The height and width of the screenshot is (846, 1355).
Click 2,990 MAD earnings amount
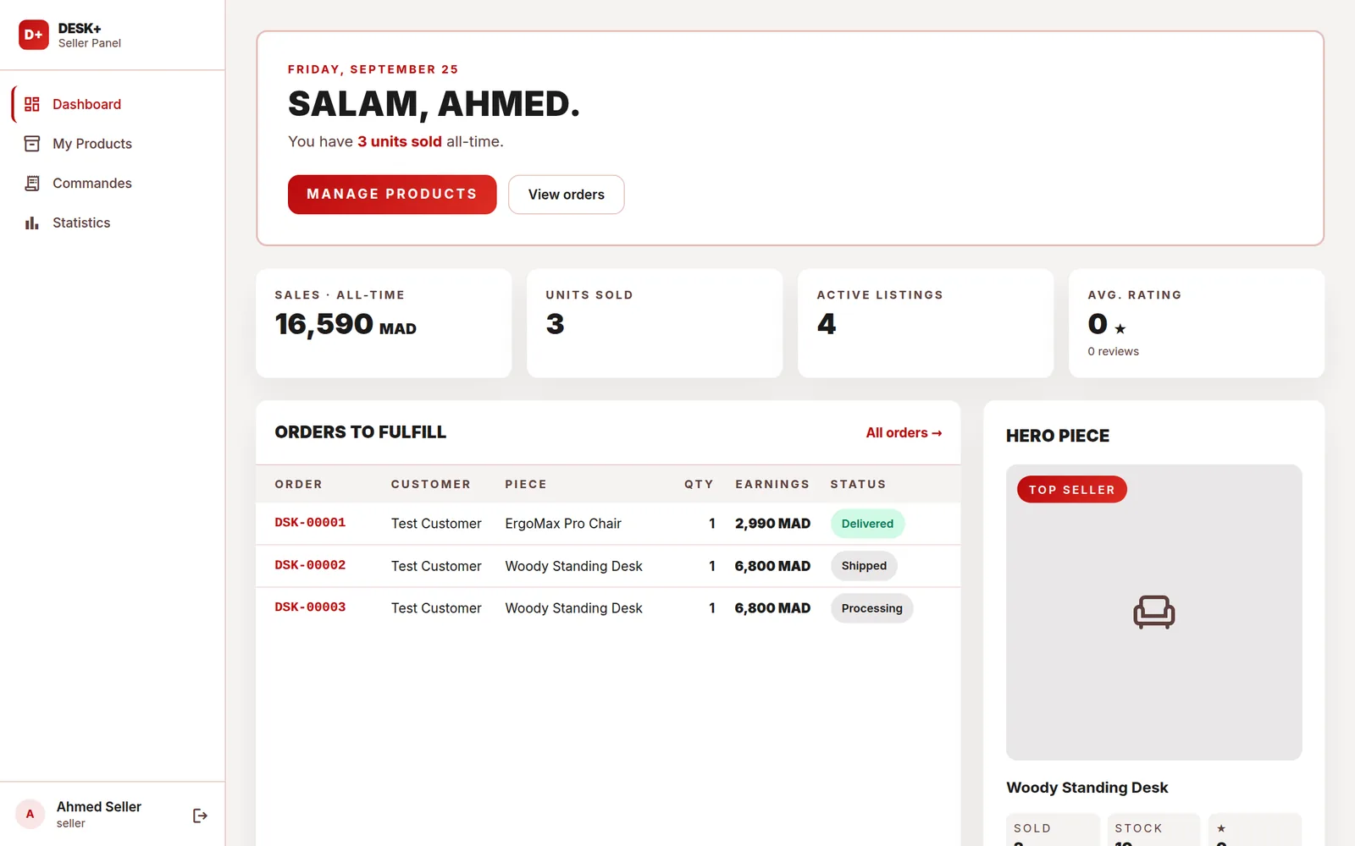(x=772, y=524)
